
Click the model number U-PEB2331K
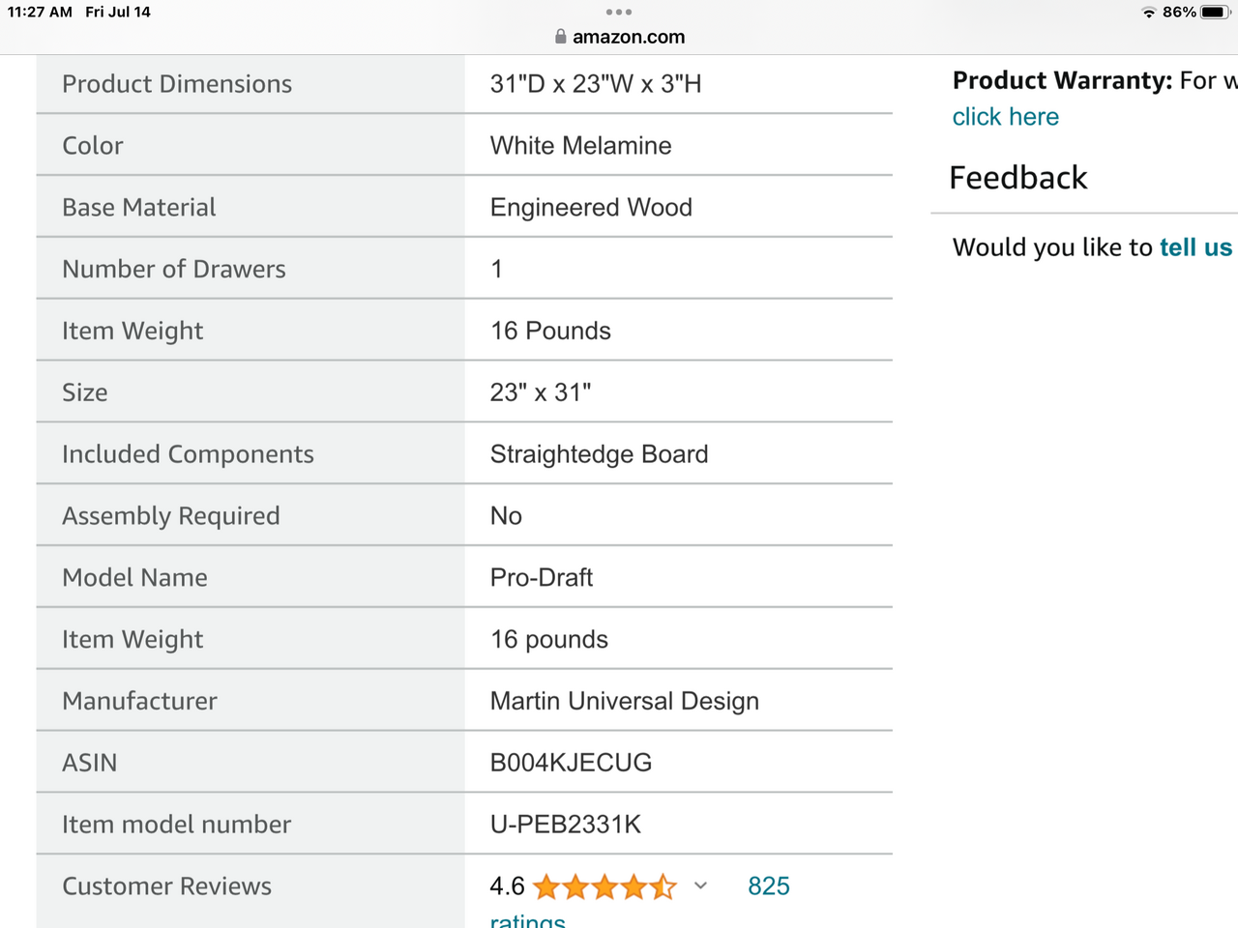click(x=565, y=825)
